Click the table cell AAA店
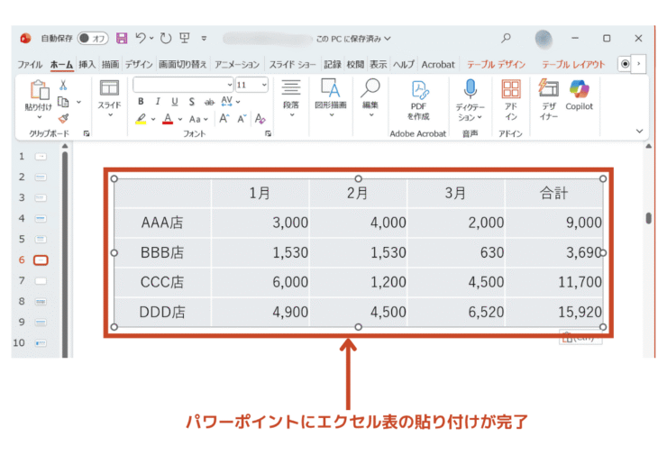 [x=162, y=223]
